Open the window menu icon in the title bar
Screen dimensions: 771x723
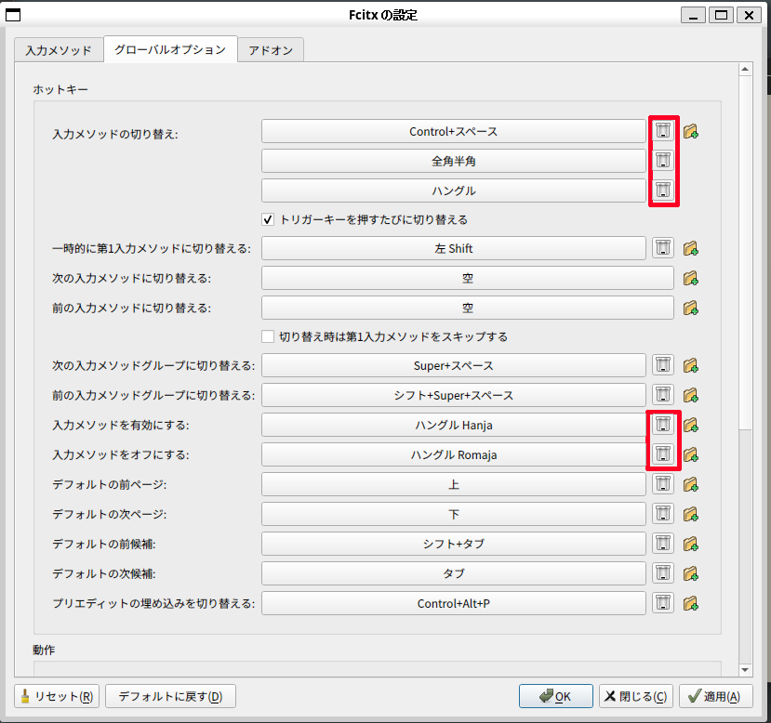click(13, 15)
